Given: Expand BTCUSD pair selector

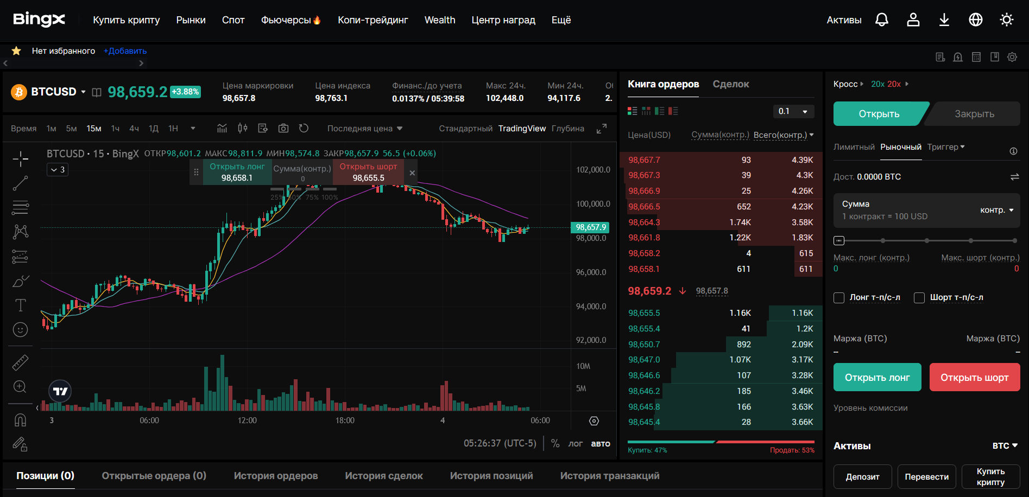Looking at the screenshot, I should pos(83,92).
